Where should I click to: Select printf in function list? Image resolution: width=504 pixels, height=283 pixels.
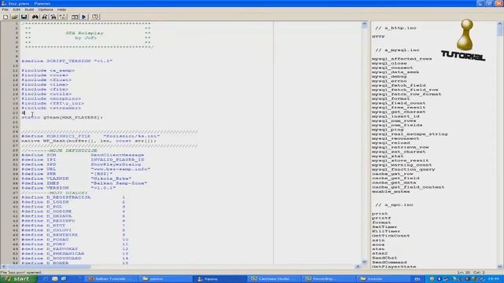381,219
